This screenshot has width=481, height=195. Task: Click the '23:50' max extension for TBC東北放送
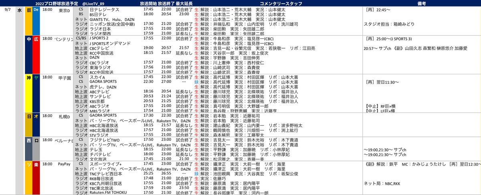(185, 188)
